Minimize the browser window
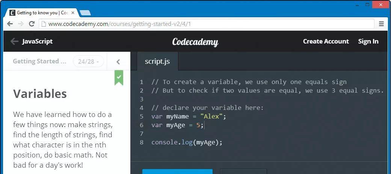391x174 pixels. (x=358, y=5)
